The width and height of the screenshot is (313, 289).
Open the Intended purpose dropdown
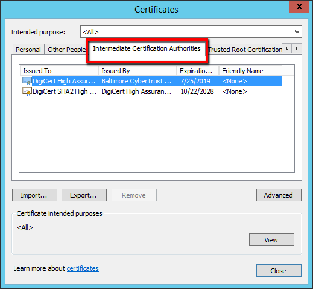[191, 32]
